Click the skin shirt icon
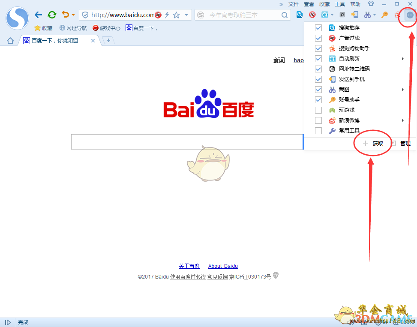This screenshot has height=327, width=417. click(x=371, y=4)
